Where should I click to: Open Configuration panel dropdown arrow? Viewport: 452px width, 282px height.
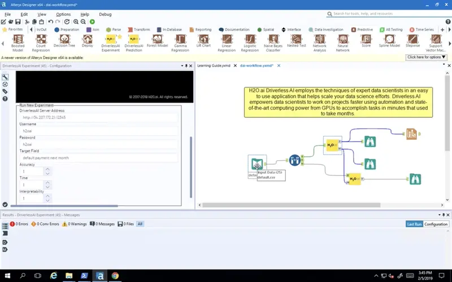point(182,65)
